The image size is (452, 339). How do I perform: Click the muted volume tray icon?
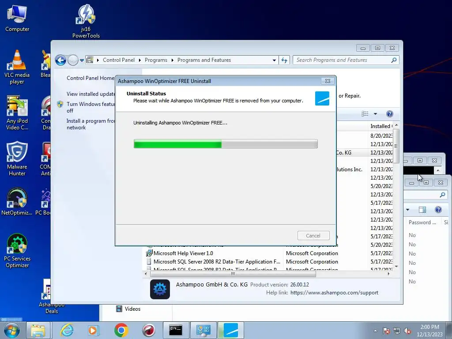(x=407, y=331)
